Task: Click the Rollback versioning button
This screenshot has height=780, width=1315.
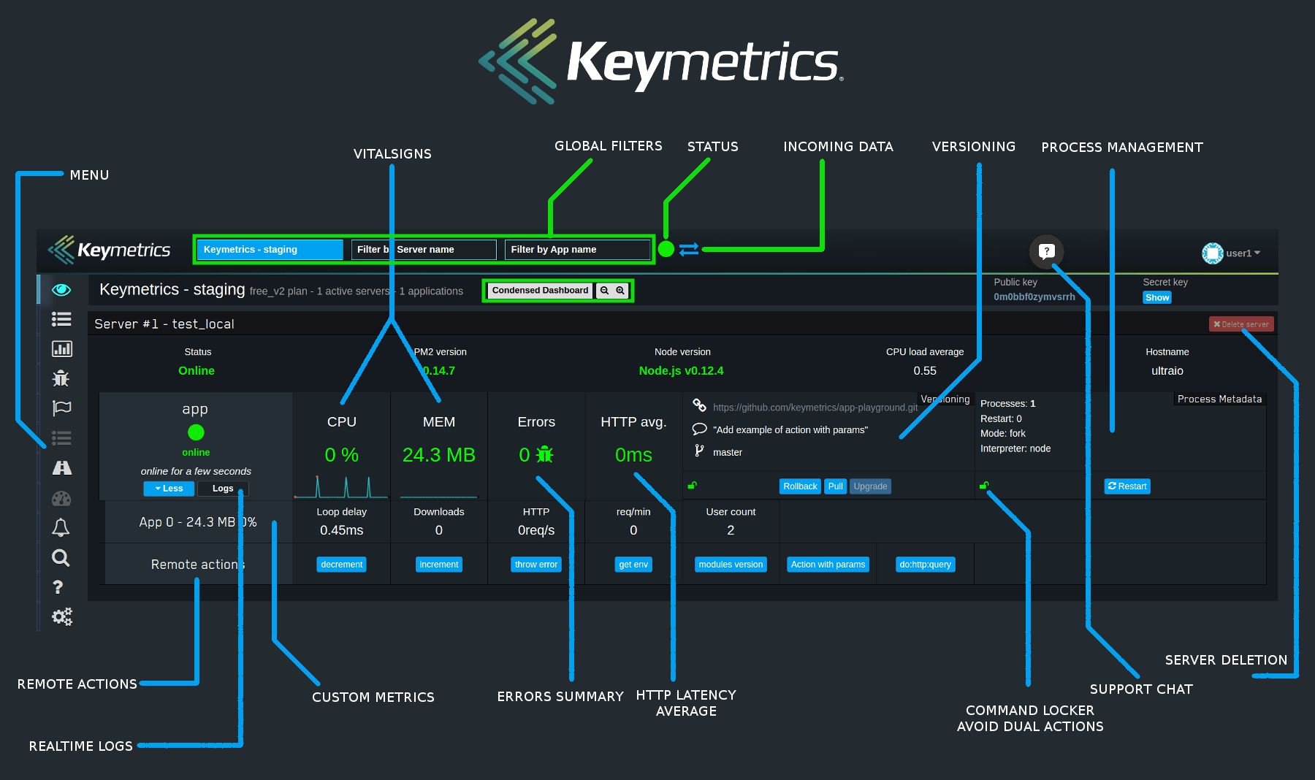Action: pos(800,486)
